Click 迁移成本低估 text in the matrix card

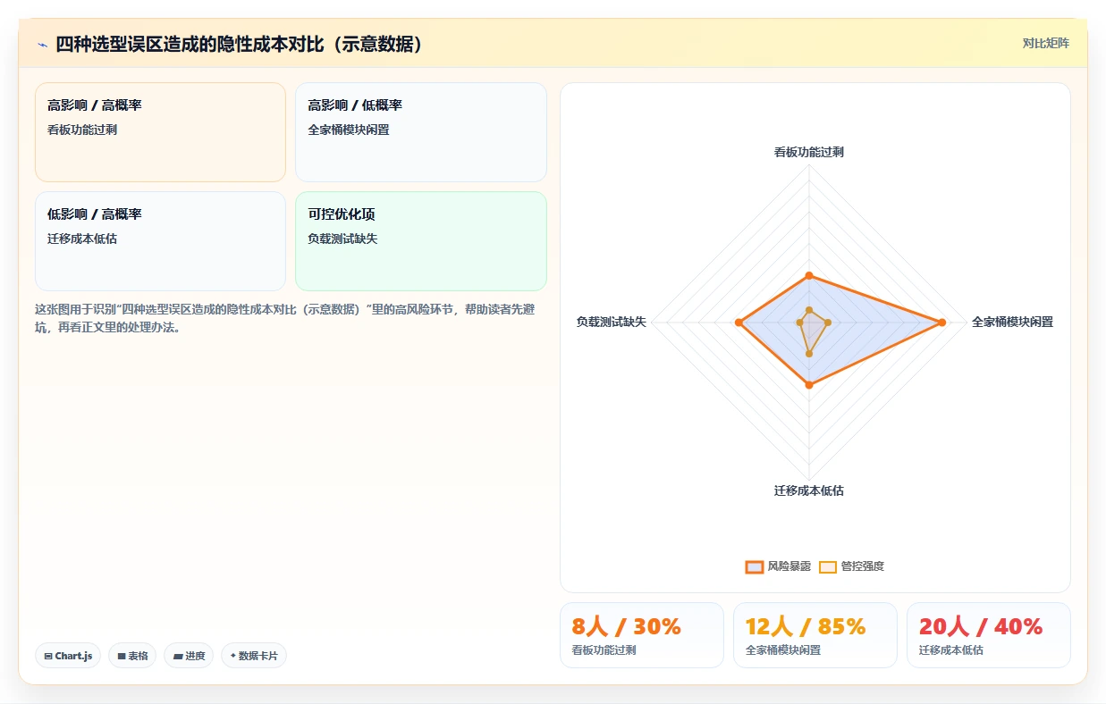click(x=82, y=239)
